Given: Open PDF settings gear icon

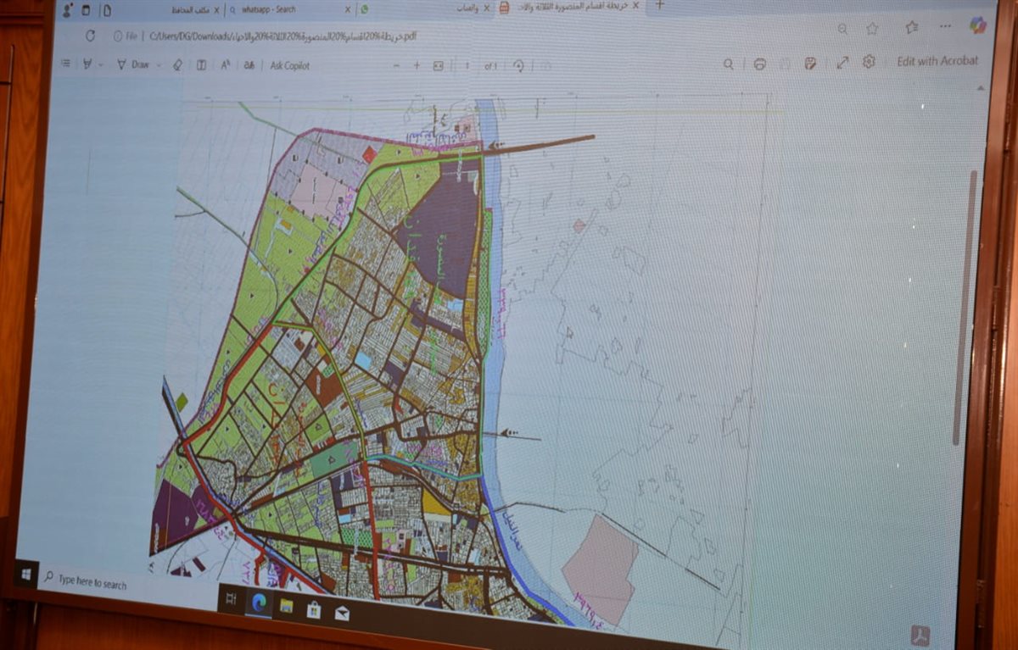Looking at the screenshot, I should pos(869,62).
